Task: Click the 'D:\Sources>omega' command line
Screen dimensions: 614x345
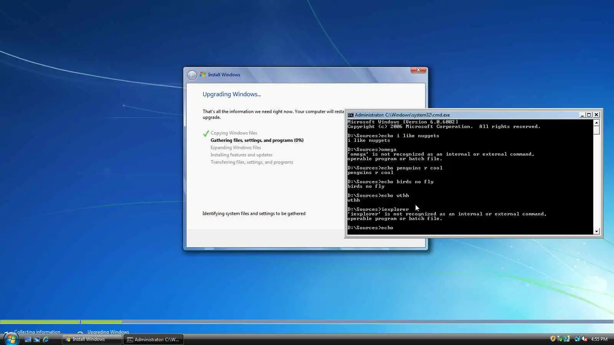Action: [372, 149]
